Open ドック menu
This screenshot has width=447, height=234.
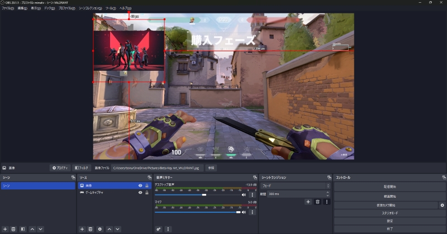coord(49,8)
